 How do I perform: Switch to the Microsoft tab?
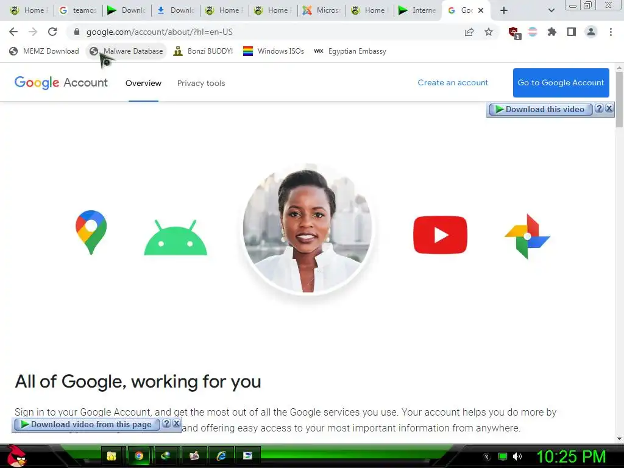pos(322,10)
